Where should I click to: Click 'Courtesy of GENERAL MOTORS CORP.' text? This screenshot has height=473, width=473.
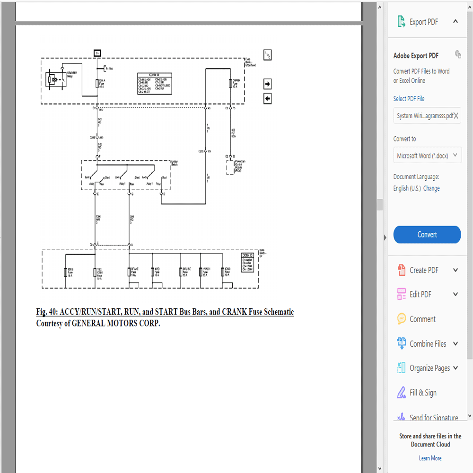point(98,324)
